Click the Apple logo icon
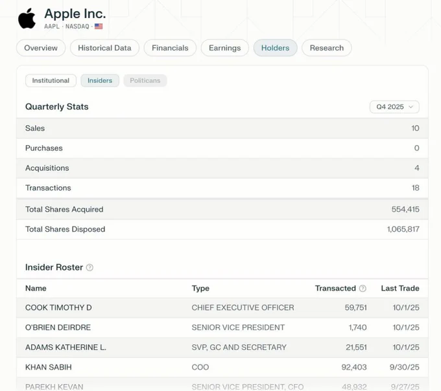This screenshot has width=441, height=391. pos(27,19)
